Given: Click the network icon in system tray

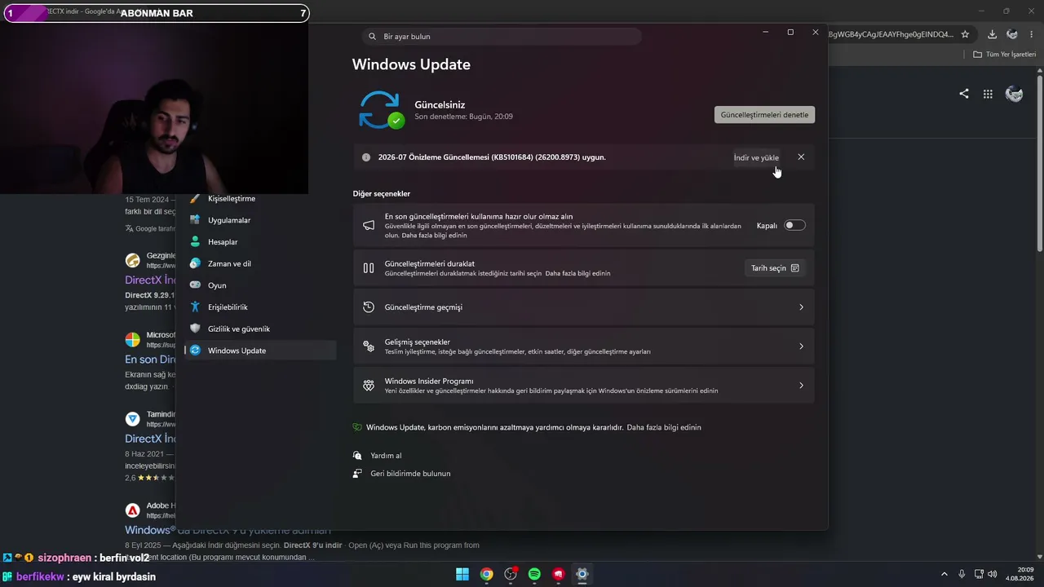Looking at the screenshot, I should [979, 574].
